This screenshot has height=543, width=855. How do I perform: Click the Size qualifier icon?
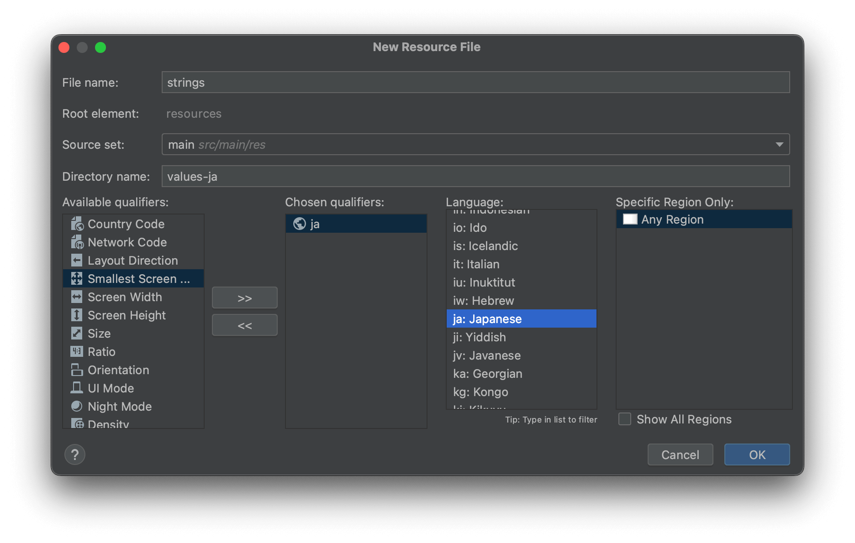(77, 334)
